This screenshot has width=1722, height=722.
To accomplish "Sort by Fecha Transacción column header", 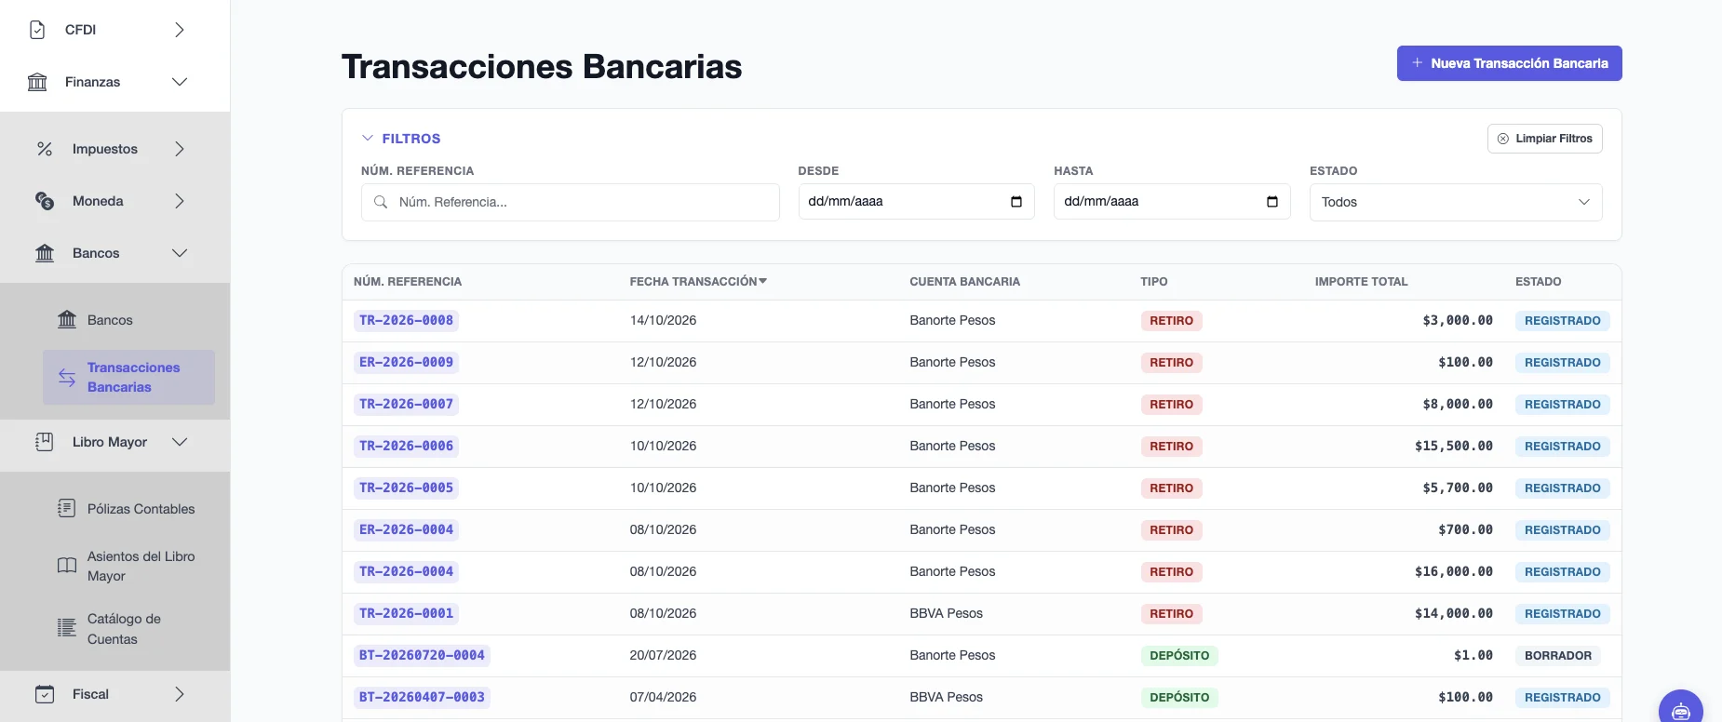I will tap(698, 281).
